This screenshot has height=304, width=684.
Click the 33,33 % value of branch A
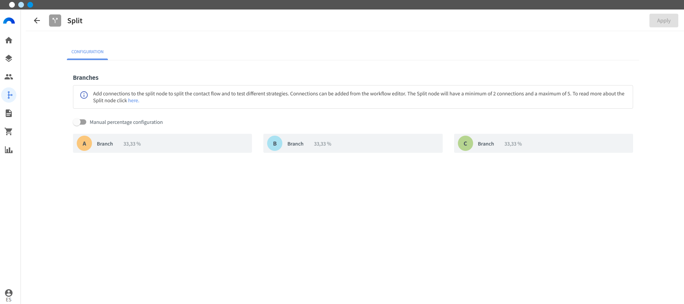pos(132,144)
